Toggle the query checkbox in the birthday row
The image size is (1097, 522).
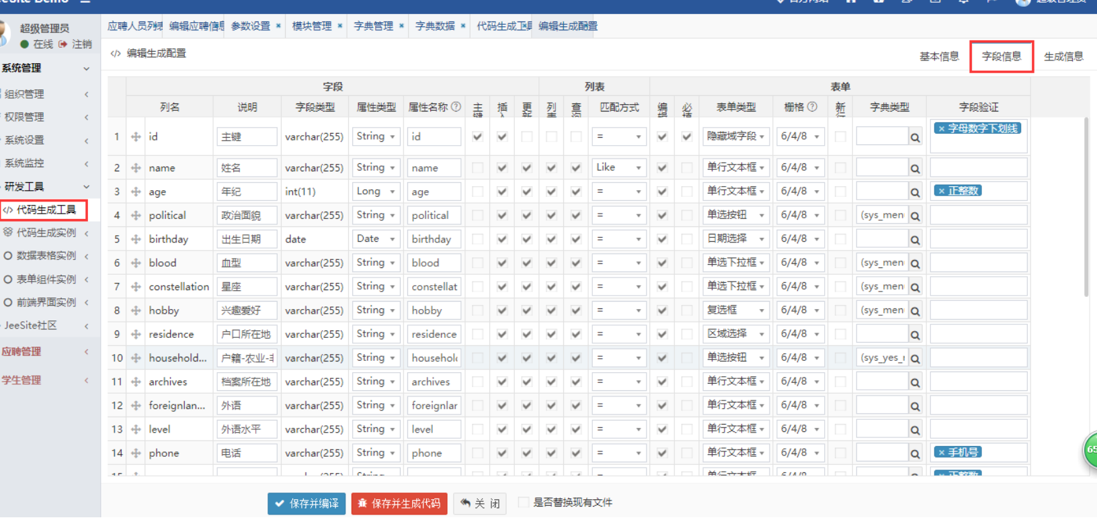point(576,239)
